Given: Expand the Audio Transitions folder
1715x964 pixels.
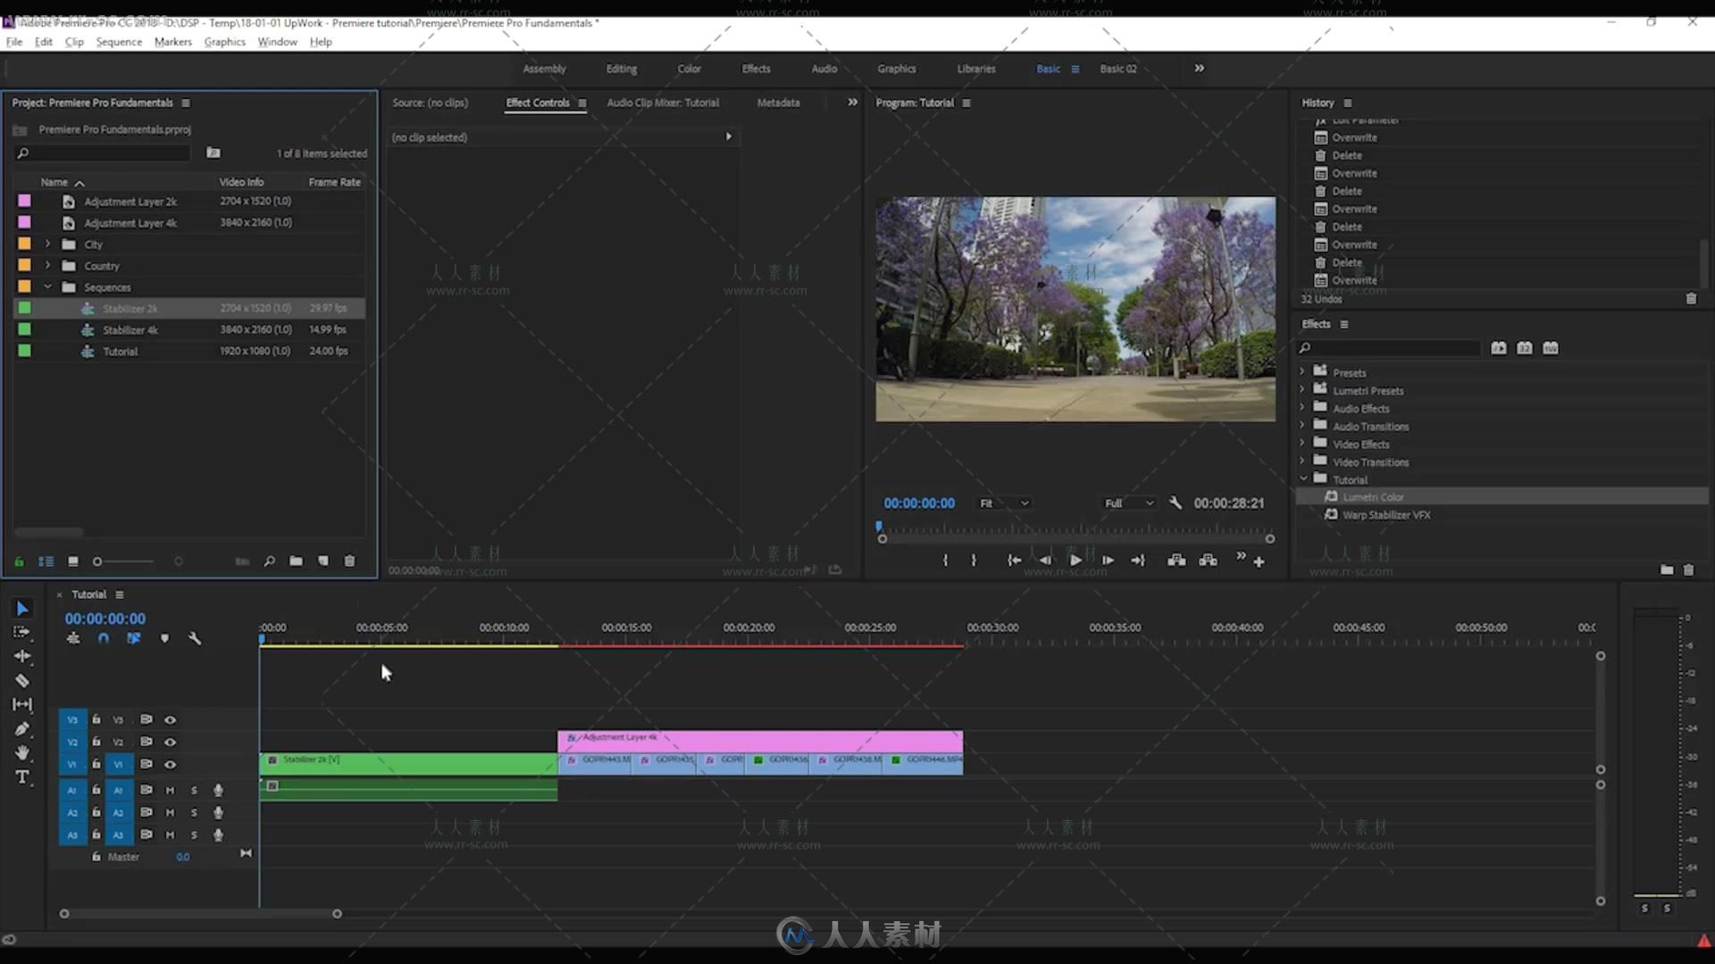Looking at the screenshot, I should pos(1302,426).
